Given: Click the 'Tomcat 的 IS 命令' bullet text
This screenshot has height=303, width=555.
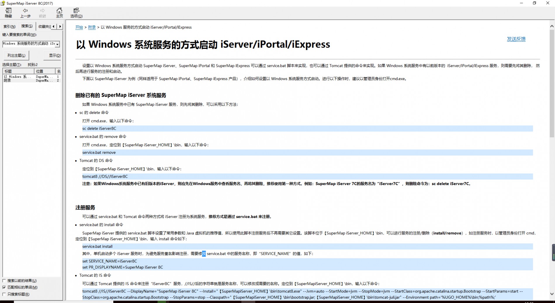Looking at the screenshot, I should [95, 275].
